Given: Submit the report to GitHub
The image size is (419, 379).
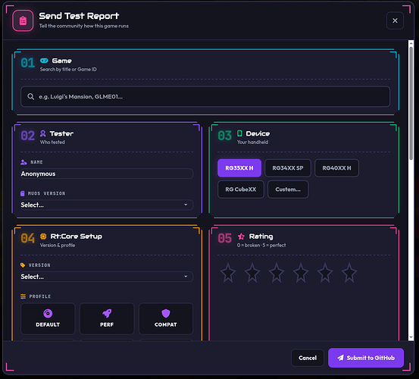Looking at the screenshot, I should coord(366,358).
